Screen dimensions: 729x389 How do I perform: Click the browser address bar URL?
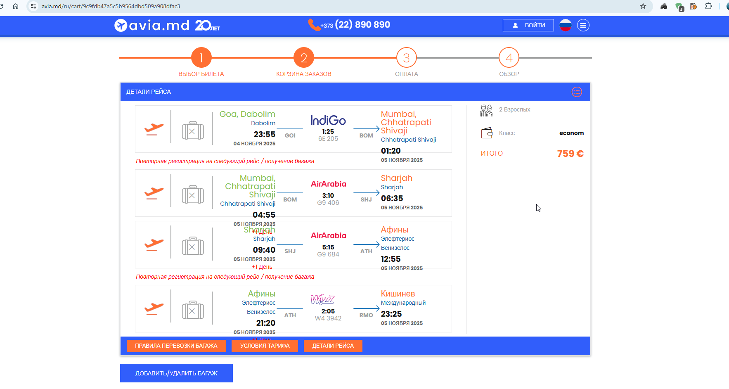(111, 6)
